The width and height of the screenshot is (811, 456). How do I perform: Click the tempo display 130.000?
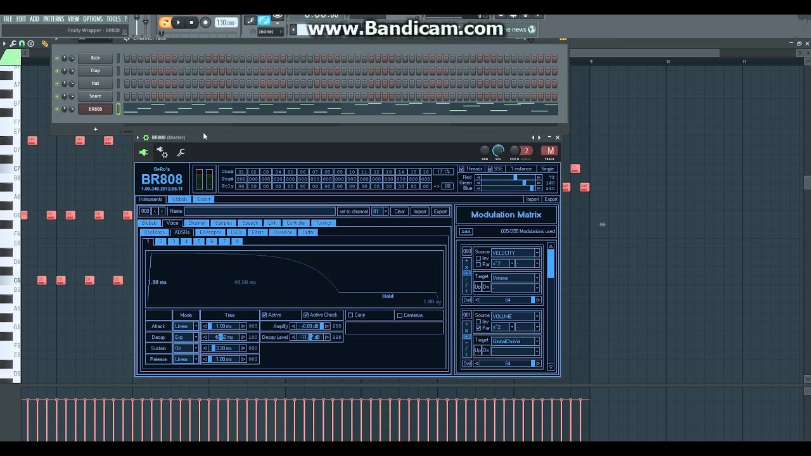[226, 23]
